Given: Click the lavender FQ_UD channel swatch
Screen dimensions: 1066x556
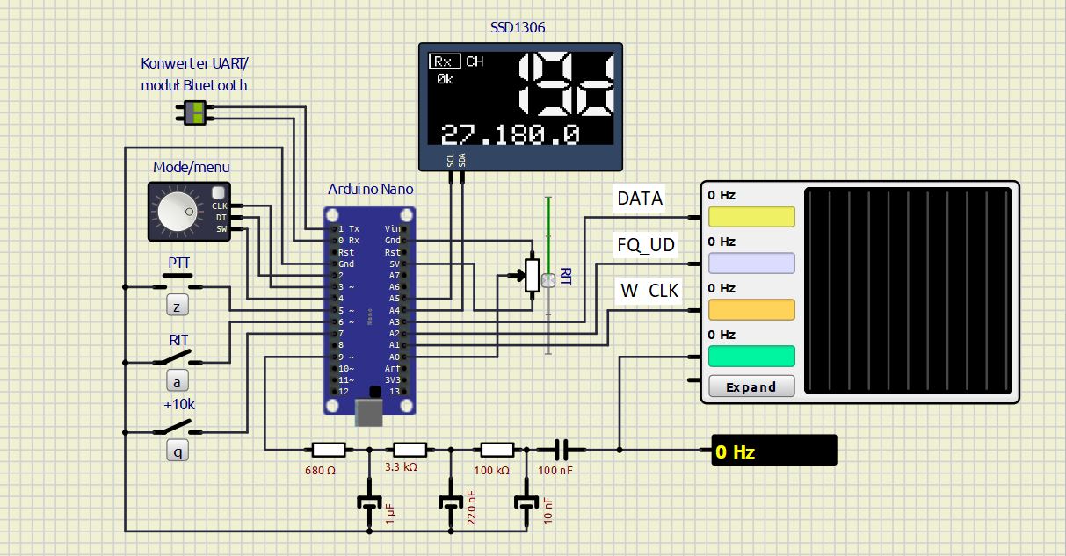Looking at the screenshot, I should (x=751, y=263).
